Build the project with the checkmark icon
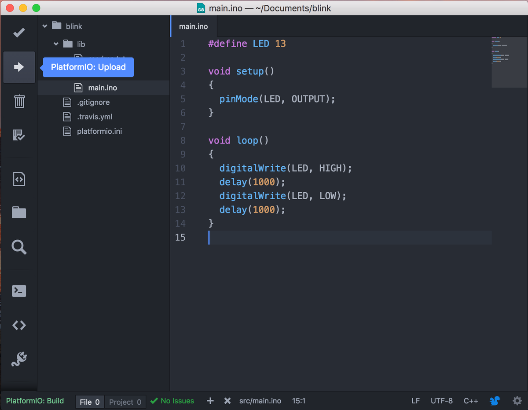 [x=19, y=33]
